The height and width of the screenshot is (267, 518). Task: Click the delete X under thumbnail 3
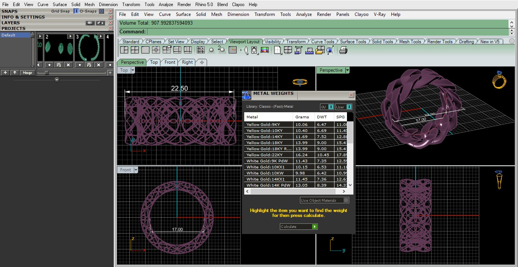(99, 65)
